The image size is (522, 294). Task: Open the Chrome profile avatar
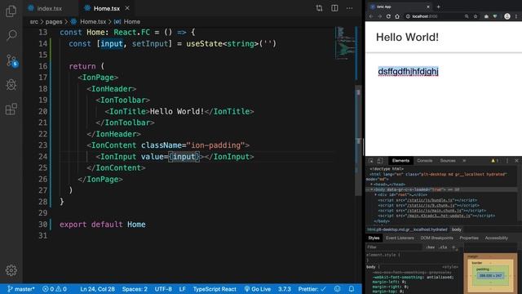point(507,16)
